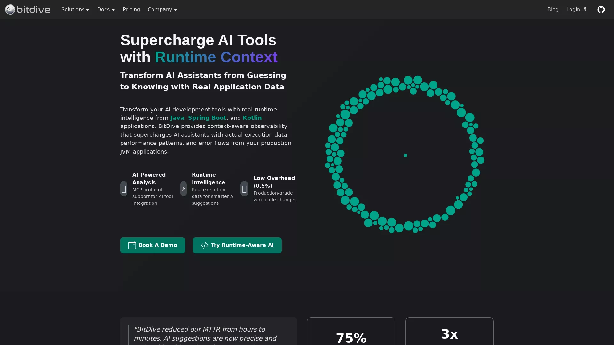Click the Book A Demo button
This screenshot has width=614, height=345.
(153, 245)
